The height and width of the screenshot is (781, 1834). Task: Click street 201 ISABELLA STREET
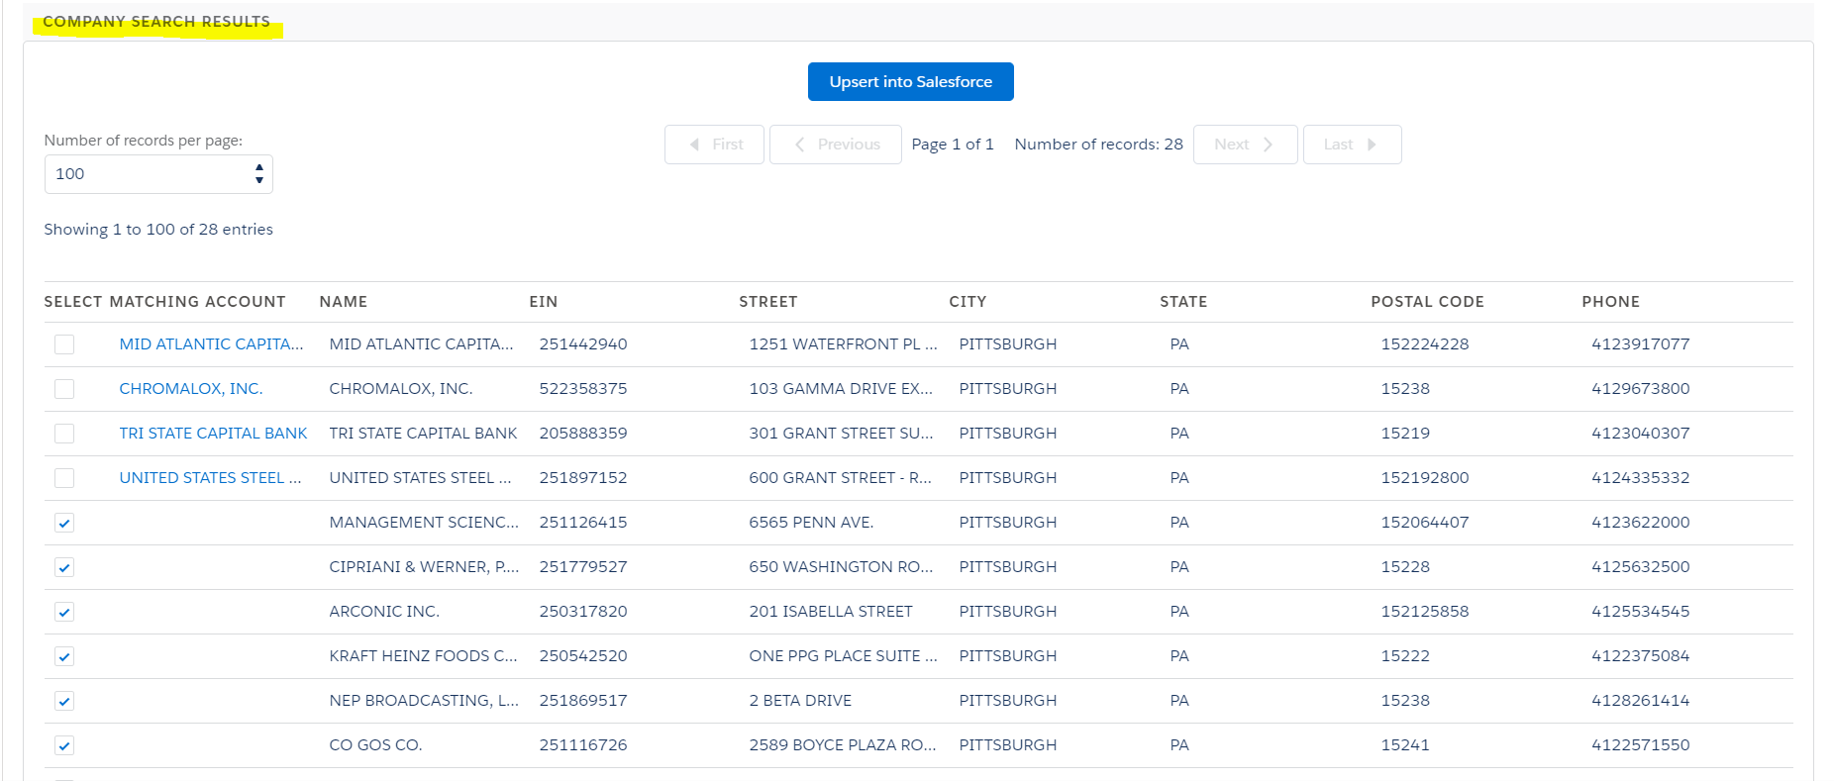[831, 612]
